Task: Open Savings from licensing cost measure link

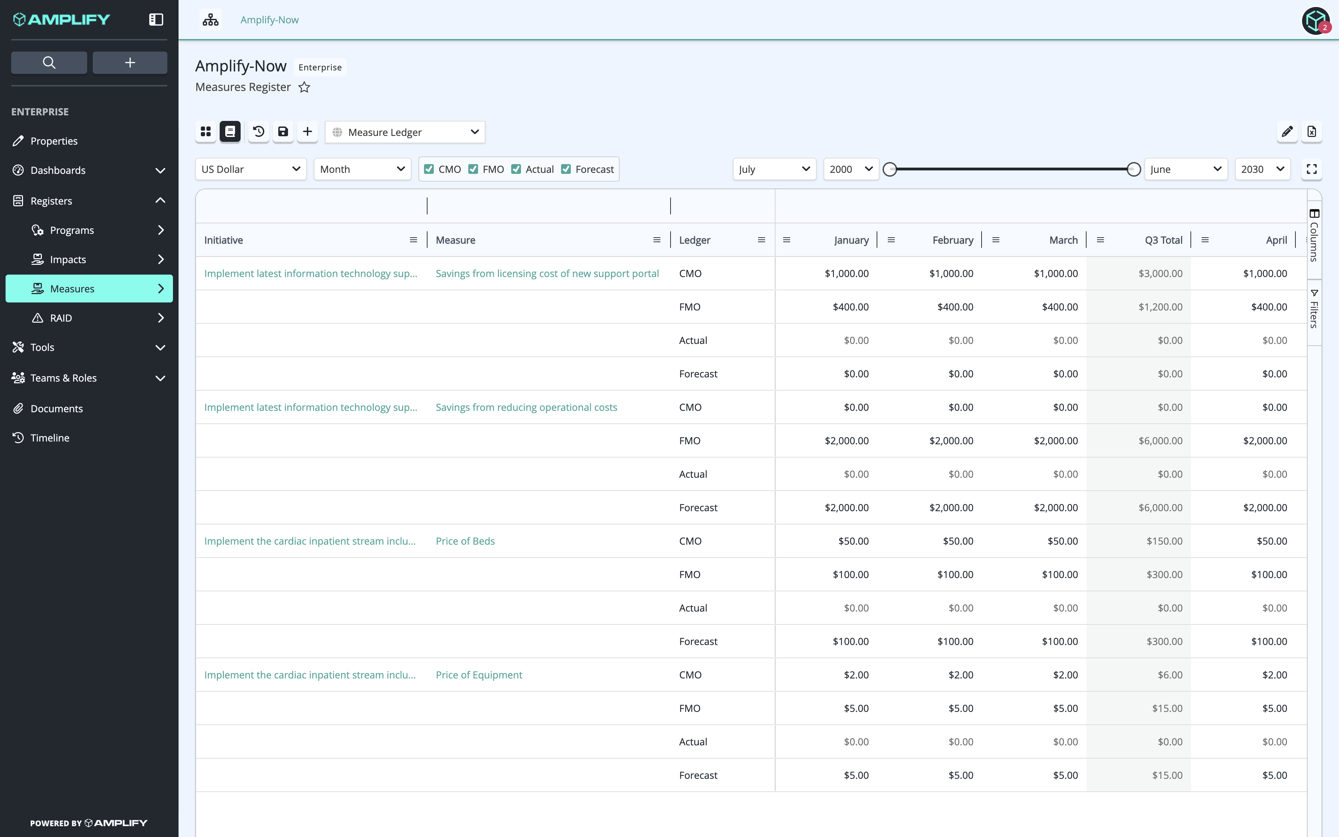Action: pos(547,274)
